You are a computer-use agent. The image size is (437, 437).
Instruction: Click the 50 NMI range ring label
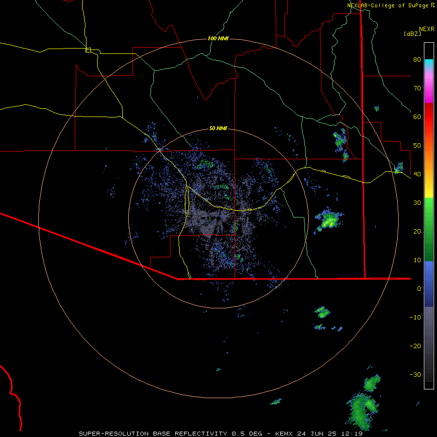tap(218, 129)
